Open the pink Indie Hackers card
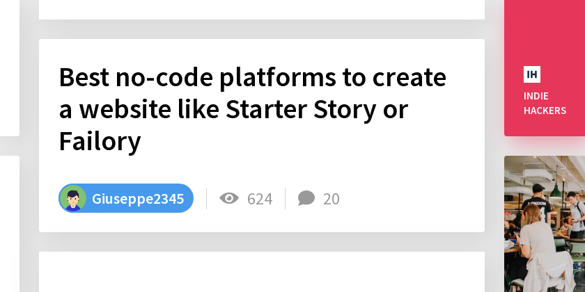 (545, 68)
